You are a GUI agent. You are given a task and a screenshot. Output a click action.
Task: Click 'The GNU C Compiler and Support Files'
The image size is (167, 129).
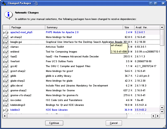click(68, 66)
